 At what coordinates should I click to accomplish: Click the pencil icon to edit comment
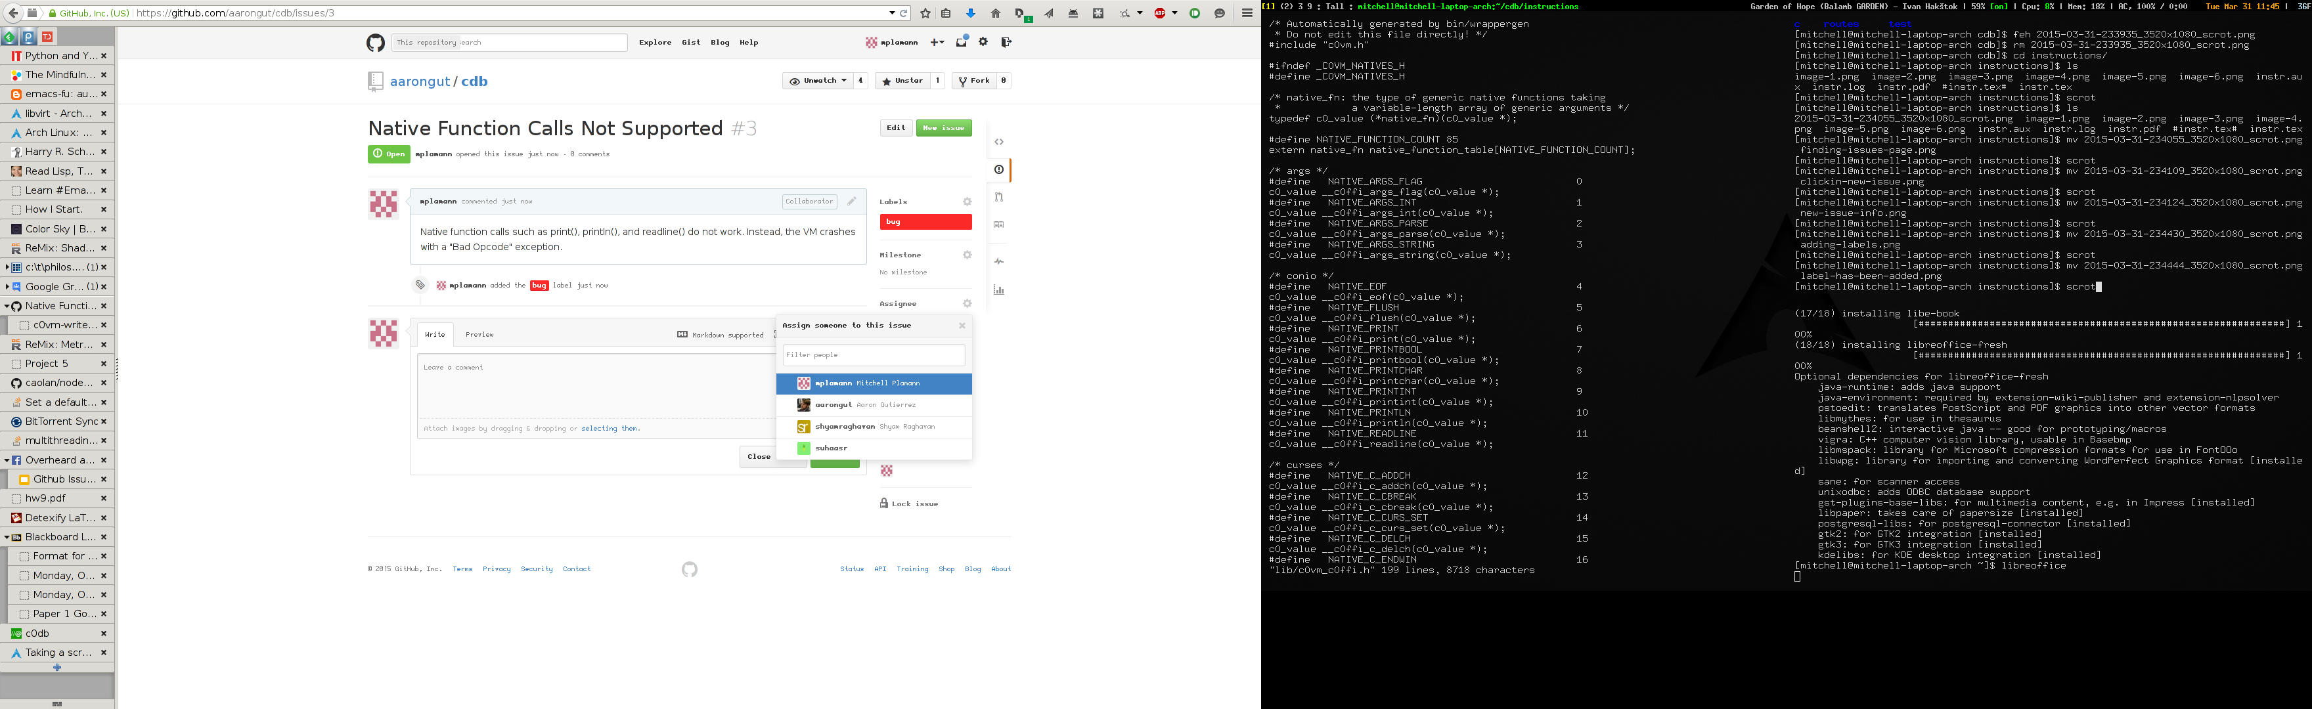click(852, 201)
